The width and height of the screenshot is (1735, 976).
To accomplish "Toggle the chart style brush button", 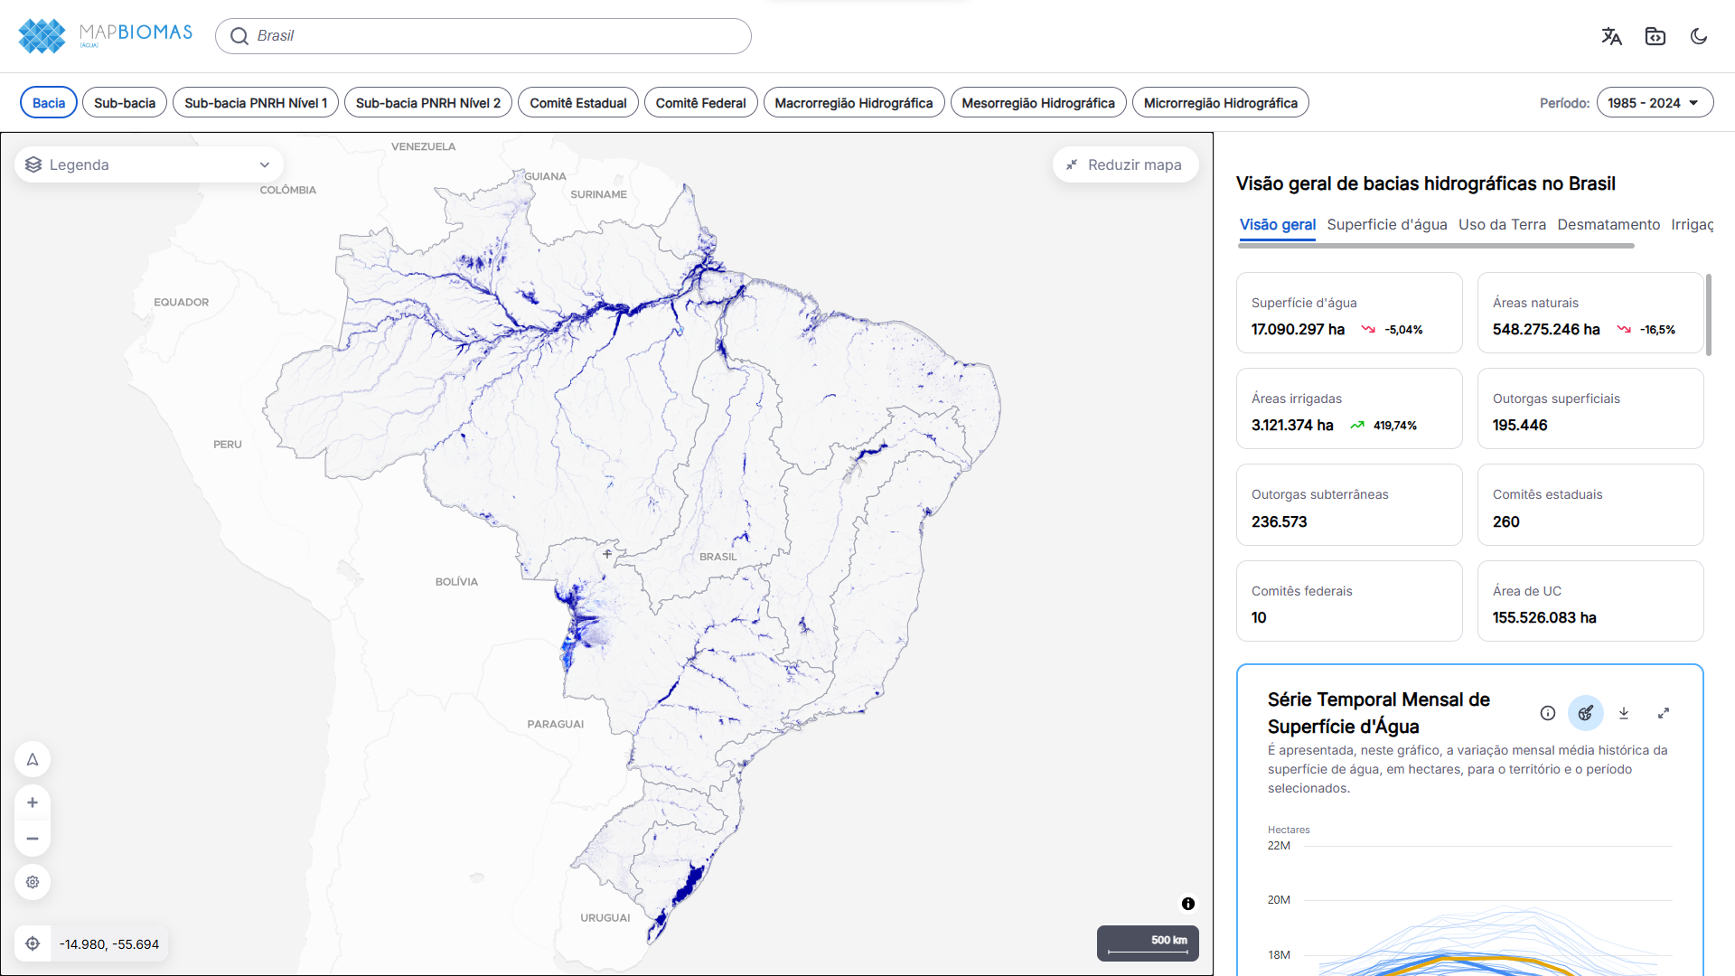I will (x=1585, y=713).
